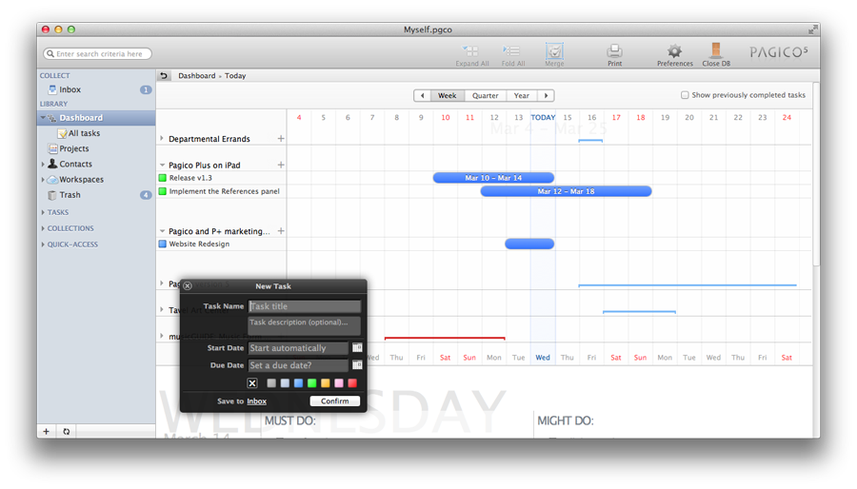This screenshot has width=857, height=489.
Task: Go to previous period arrow
Action: tap(423, 95)
